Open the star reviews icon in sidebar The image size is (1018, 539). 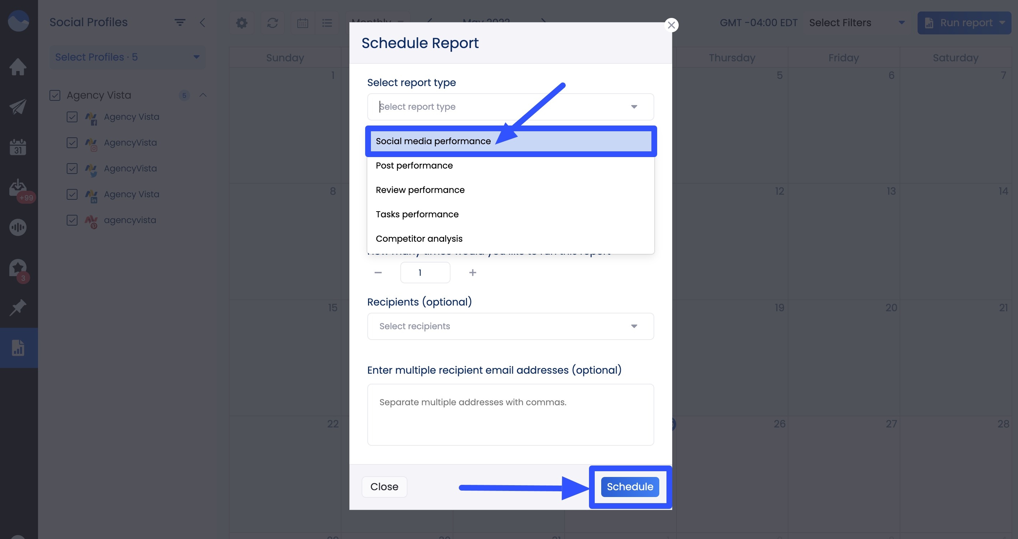tap(18, 268)
